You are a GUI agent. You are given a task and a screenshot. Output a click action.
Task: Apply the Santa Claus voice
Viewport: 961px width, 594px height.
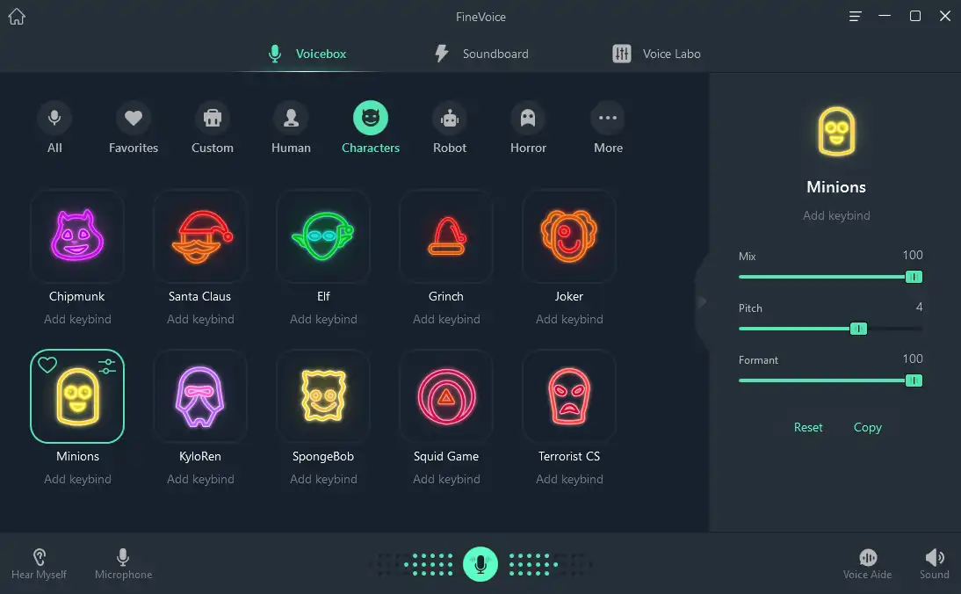[x=200, y=236]
